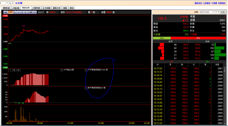Screen dimensions: 228x126
Task: Click the plus icon next to the search icon
Action: tap(13, 3)
